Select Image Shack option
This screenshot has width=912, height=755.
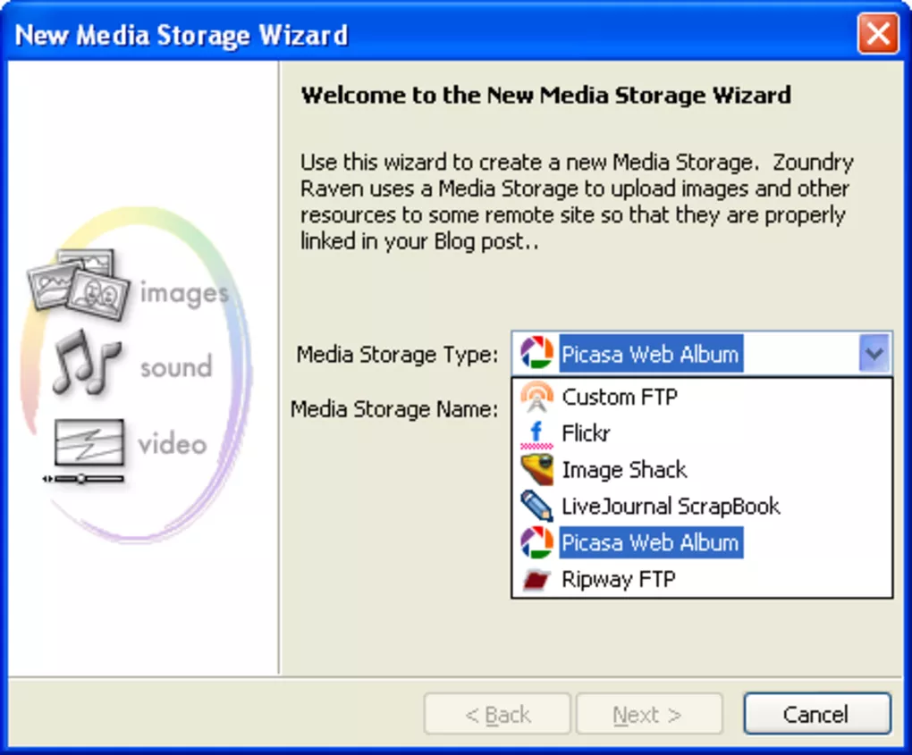623,470
